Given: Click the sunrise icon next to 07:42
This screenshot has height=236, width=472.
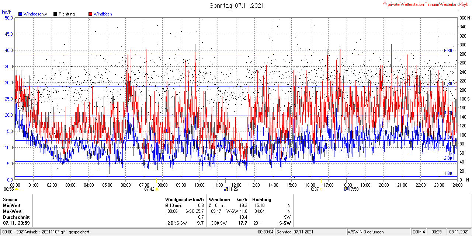Looking at the screenshot, I should [157, 189].
